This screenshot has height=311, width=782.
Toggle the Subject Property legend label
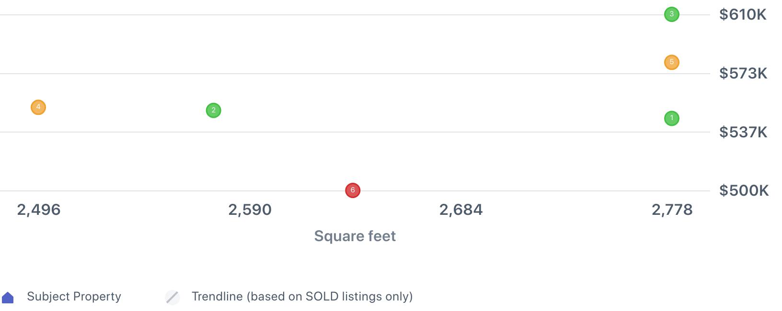(74, 297)
